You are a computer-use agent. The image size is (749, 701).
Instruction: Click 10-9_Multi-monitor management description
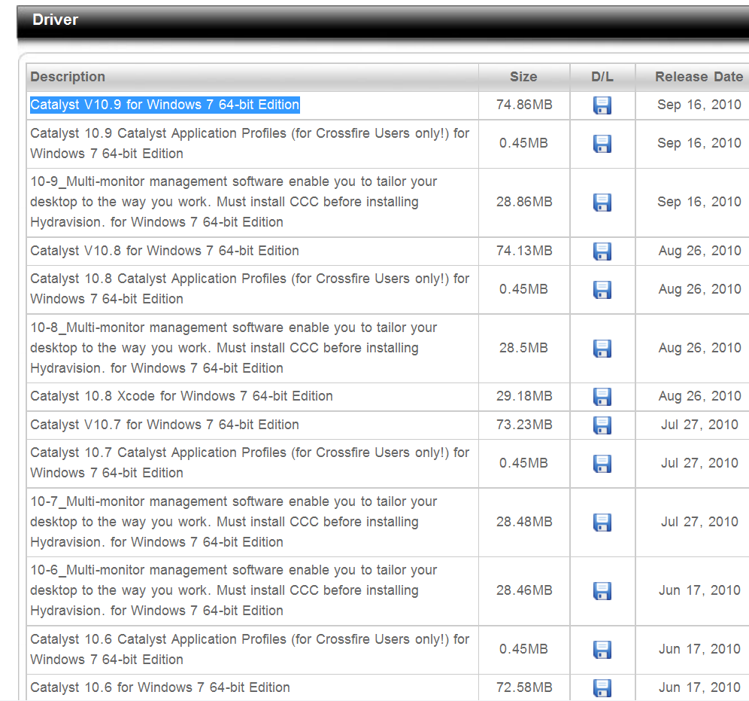pos(234,202)
